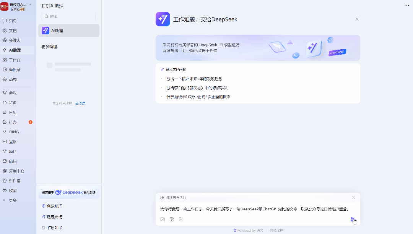Click the search field in the assistant panel

coord(69,16)
